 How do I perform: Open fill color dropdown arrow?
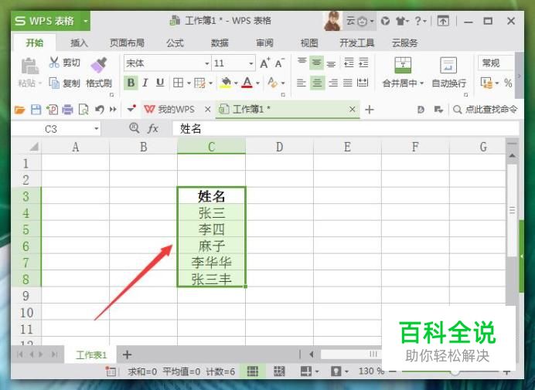pos(236,83)
